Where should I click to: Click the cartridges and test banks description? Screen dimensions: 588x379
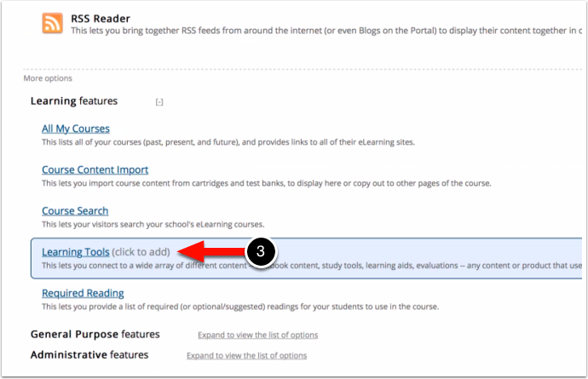point(267,183)
